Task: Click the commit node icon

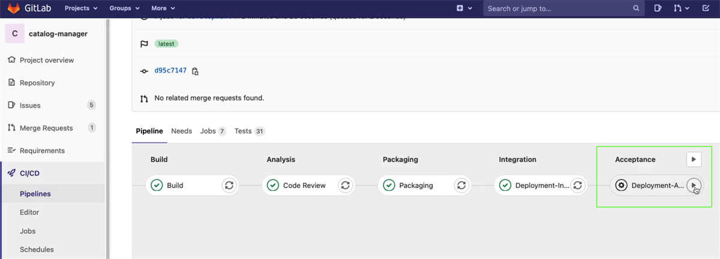Action: tap(144, 71)
